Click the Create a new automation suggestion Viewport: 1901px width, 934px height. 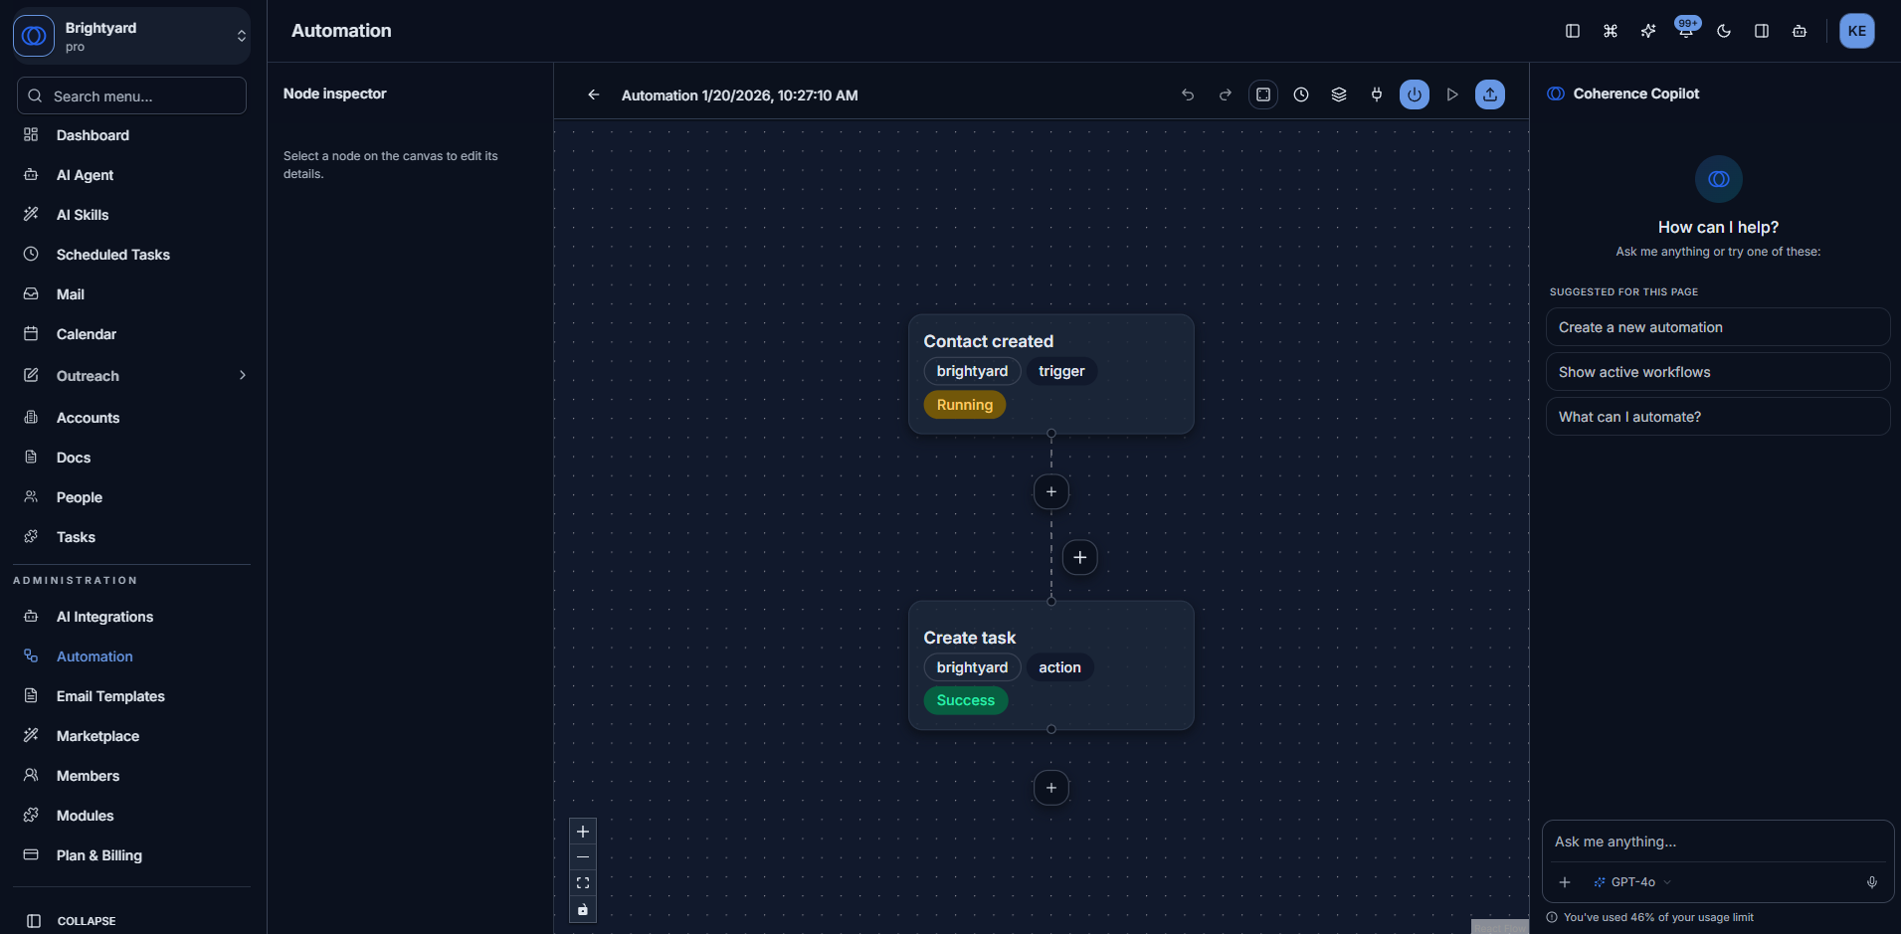pyautogui.click(x=1718, y=326)
